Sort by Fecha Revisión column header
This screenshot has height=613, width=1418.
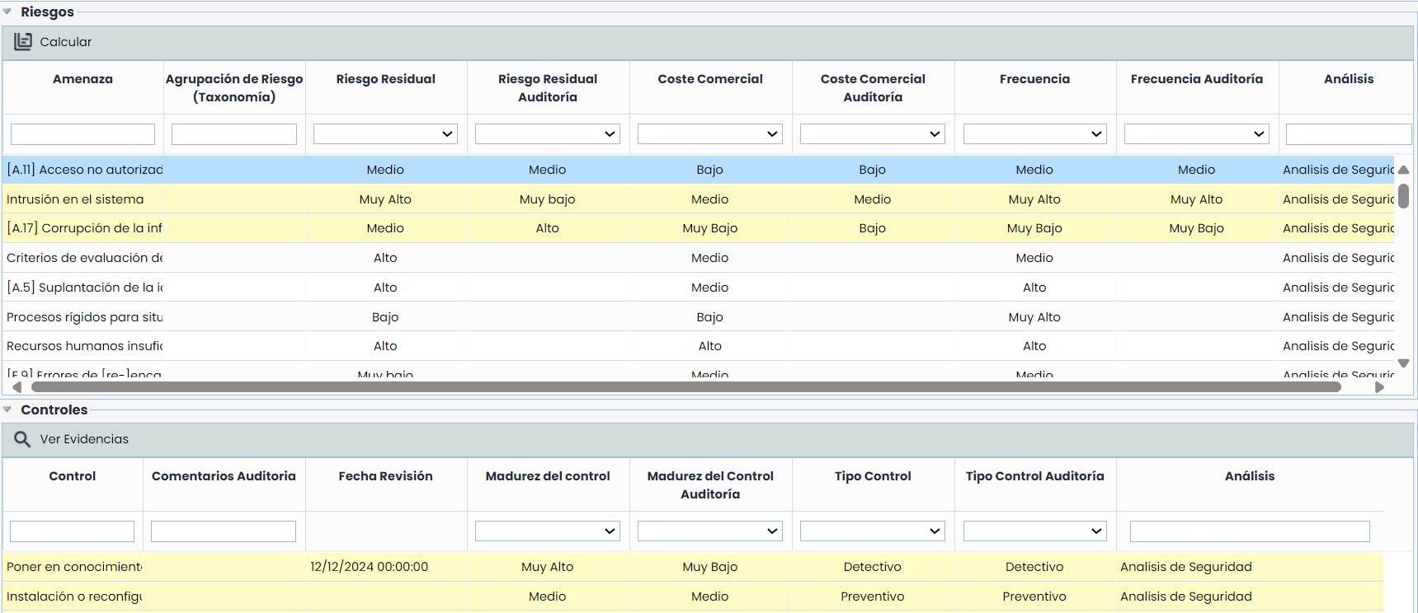tap(385, 476)
